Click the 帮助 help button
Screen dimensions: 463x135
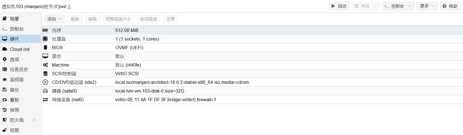click(450, 6)
